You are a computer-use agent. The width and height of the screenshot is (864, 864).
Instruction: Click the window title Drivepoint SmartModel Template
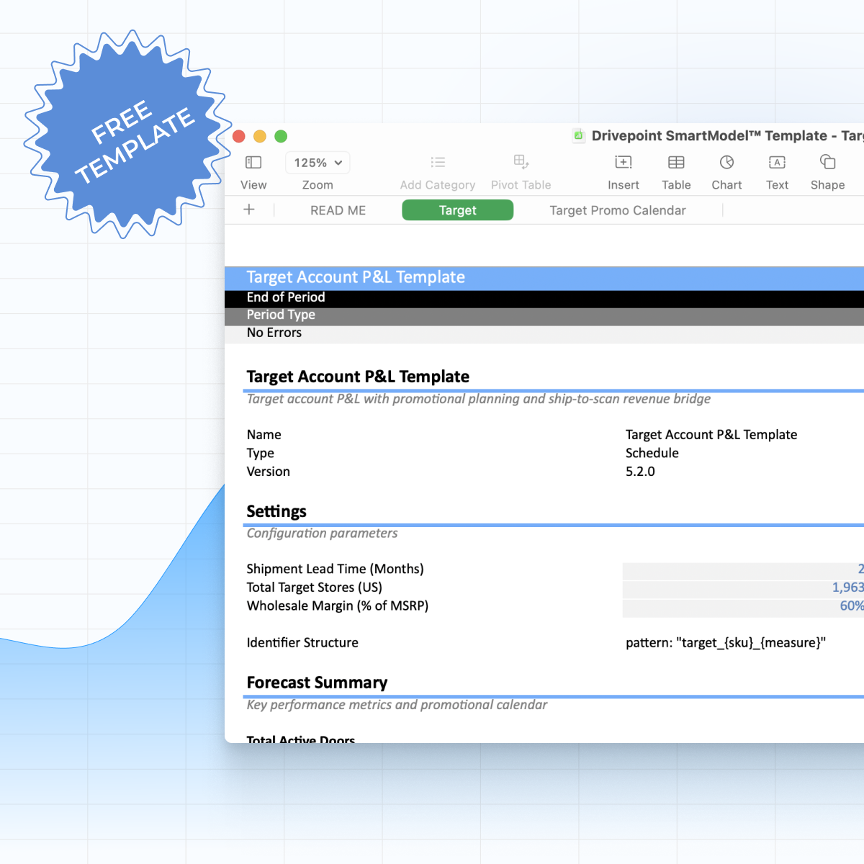727,135
